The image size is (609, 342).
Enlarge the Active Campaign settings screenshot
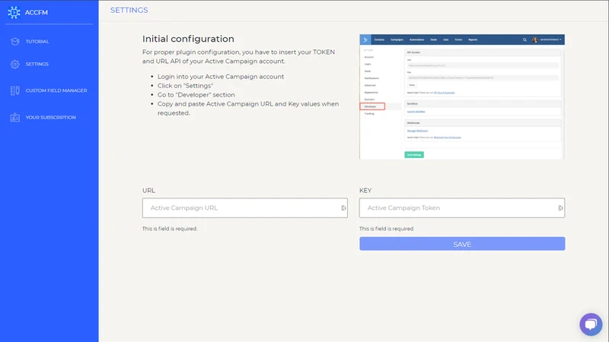coord(462,97)
